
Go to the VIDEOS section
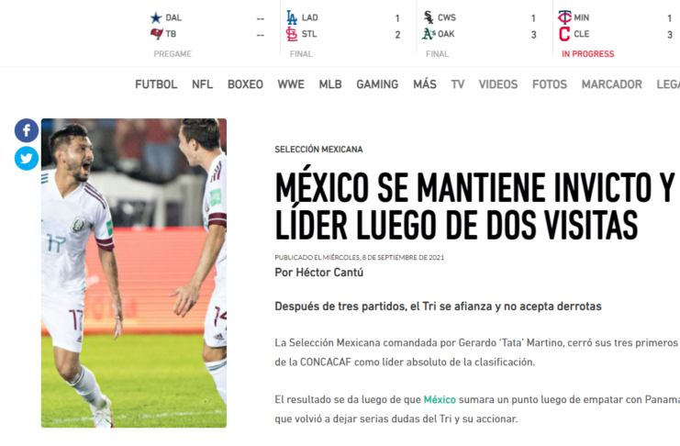coord(498,84)
